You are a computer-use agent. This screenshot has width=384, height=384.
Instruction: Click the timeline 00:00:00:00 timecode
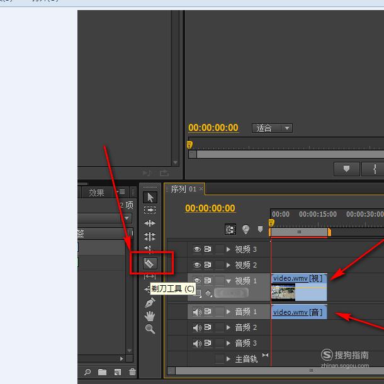pyautogui.click(x=210, y=208)
